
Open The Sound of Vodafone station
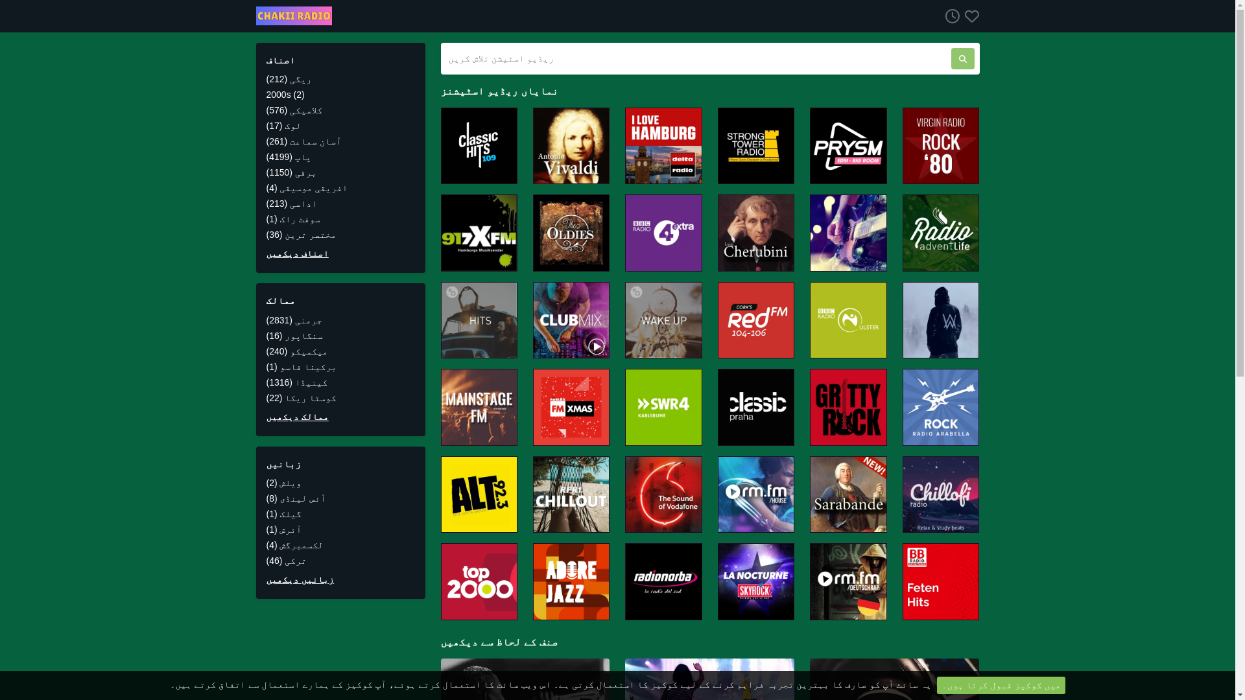click(663, 495)
